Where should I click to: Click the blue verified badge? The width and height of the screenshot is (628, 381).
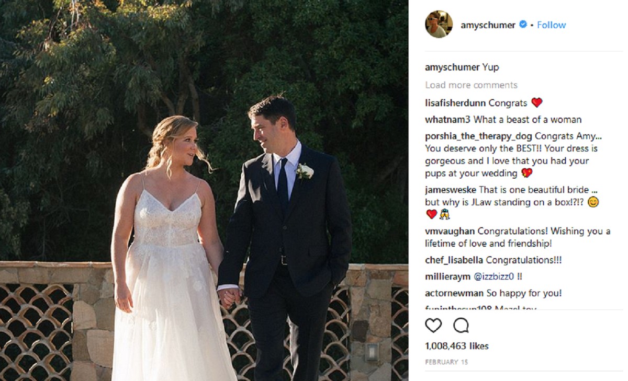(x=523, y=25)
